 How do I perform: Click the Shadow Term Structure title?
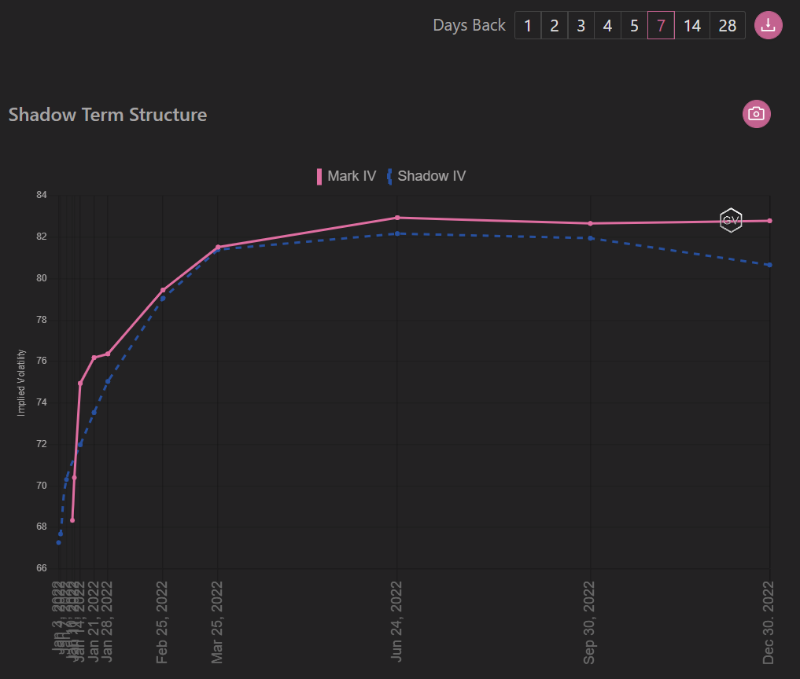pyautogui.click(x=108, y=115)
